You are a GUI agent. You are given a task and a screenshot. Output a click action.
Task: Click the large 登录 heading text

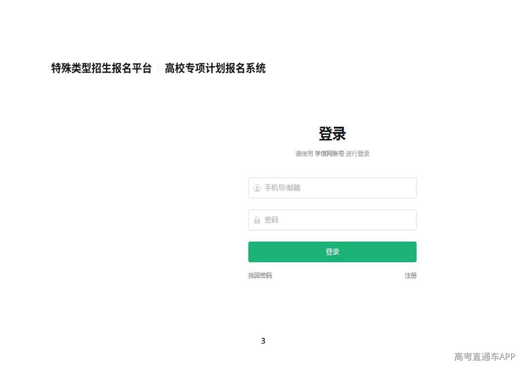coord(332,134)
